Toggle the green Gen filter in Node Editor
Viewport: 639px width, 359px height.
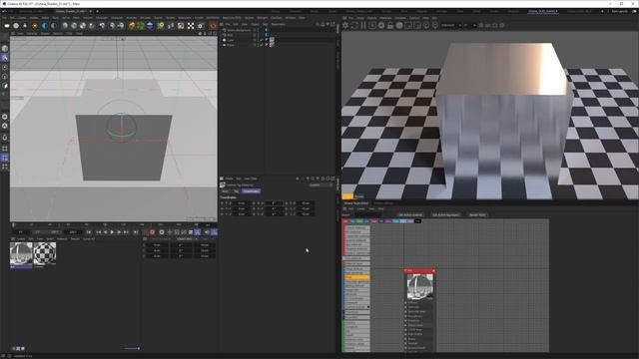359,221
